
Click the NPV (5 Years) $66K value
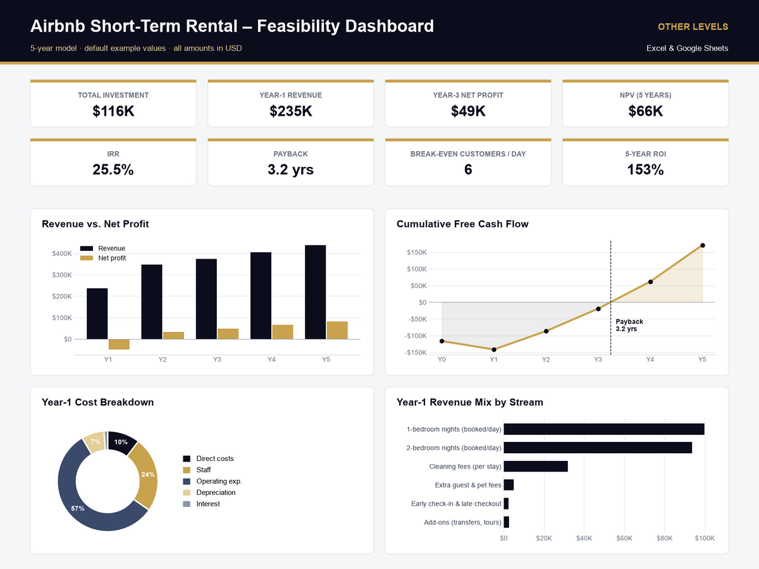click(x=645, y=111)
